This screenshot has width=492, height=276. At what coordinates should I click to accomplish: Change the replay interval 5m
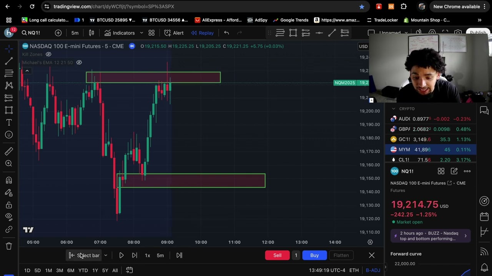pos(160,255)
